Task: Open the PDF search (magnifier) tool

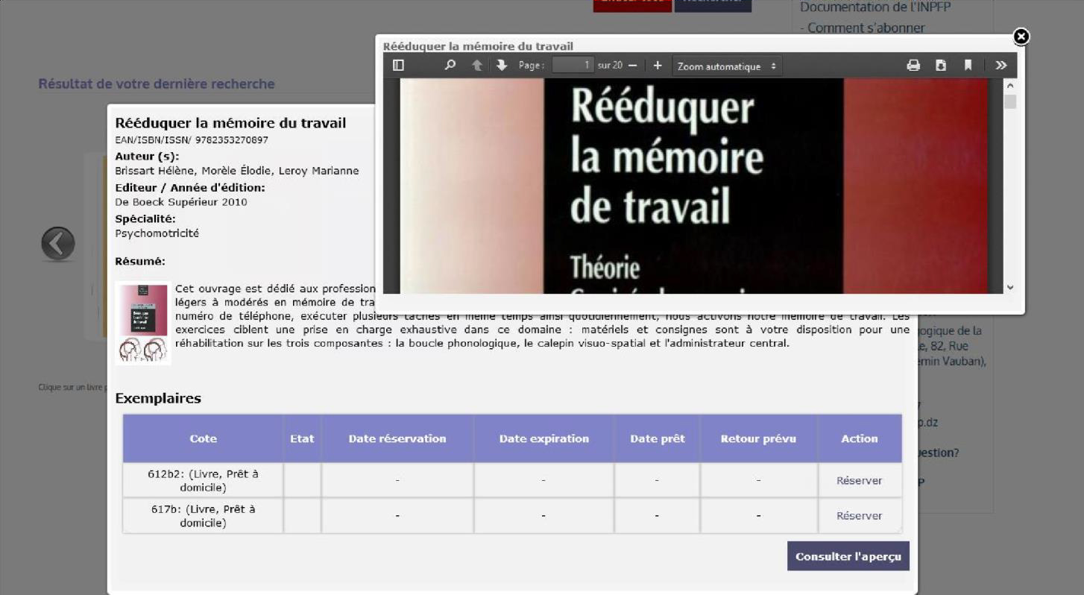Action: [450, 66]
